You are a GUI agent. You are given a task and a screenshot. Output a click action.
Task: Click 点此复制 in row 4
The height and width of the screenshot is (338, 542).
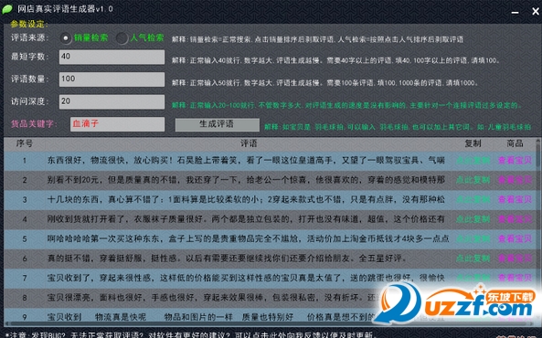coord(473,219)
